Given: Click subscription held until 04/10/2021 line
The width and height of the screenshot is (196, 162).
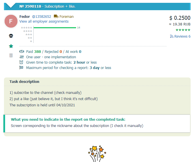Looking at the screenshot, I should [42, 105].
